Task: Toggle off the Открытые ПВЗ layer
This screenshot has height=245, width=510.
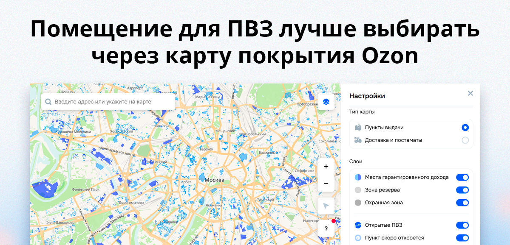Action: tap(462, 225)
